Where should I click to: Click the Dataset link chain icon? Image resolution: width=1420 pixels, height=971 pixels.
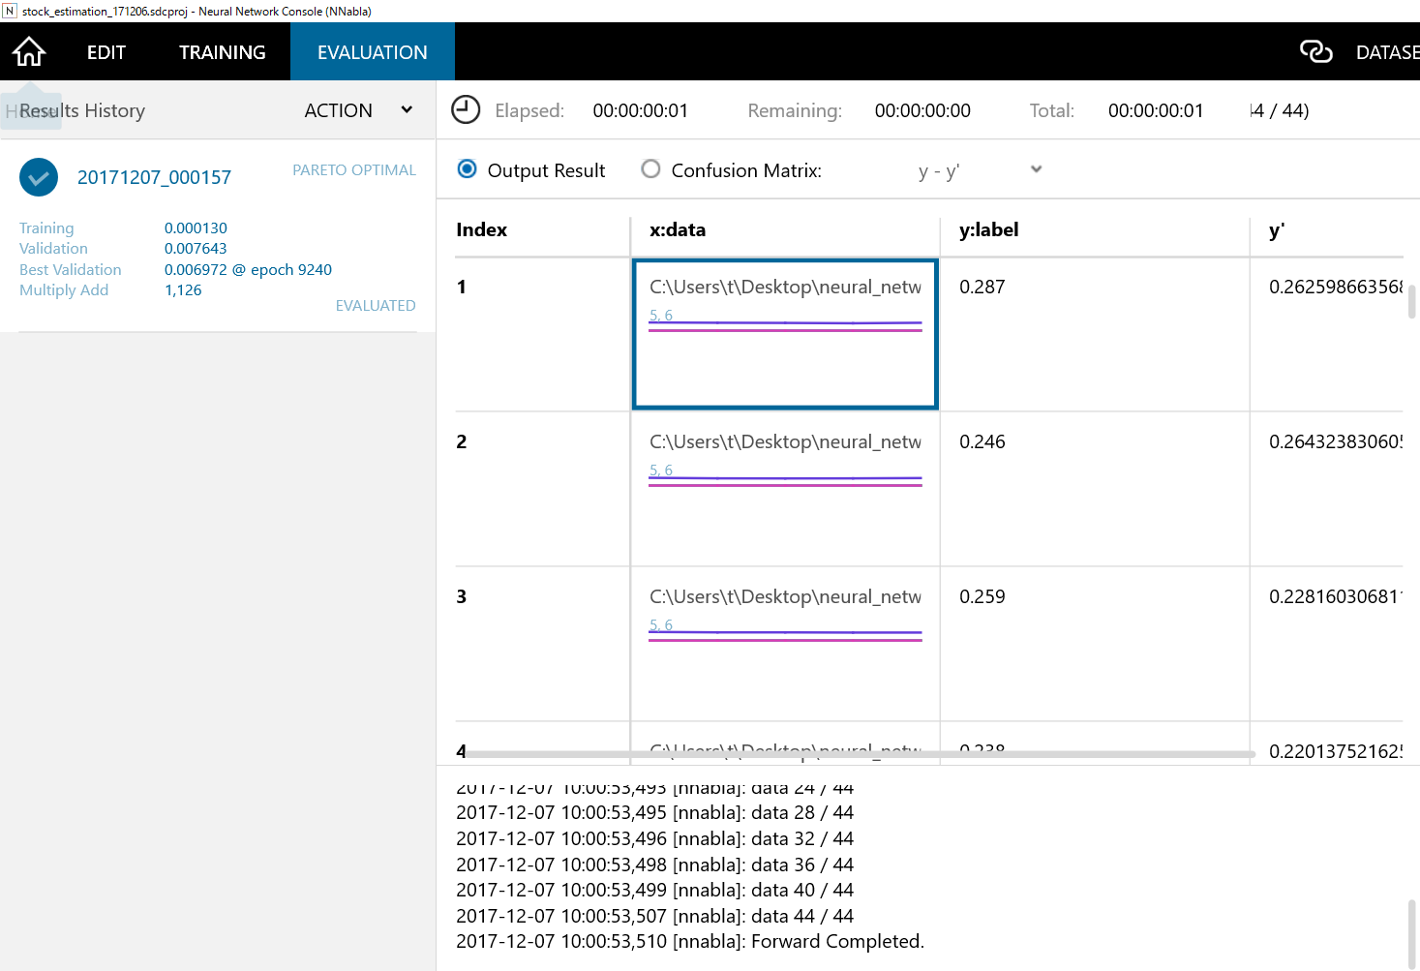tap(1315, 52)
